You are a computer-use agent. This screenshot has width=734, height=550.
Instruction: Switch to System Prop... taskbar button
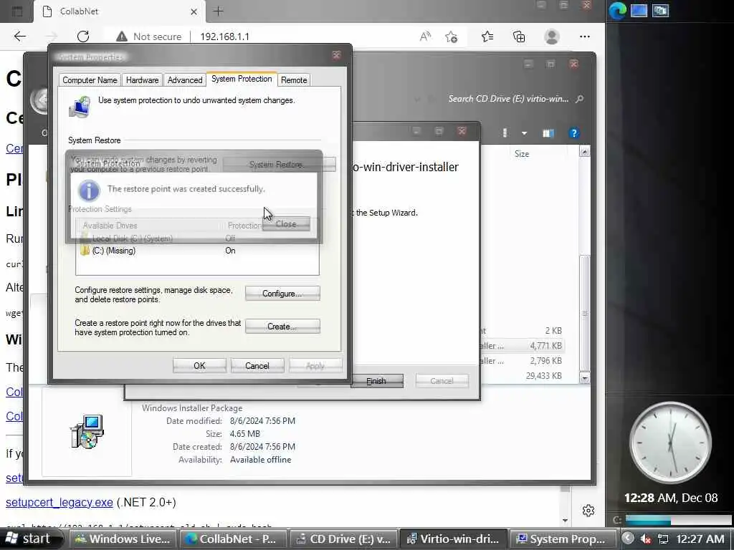563,539
